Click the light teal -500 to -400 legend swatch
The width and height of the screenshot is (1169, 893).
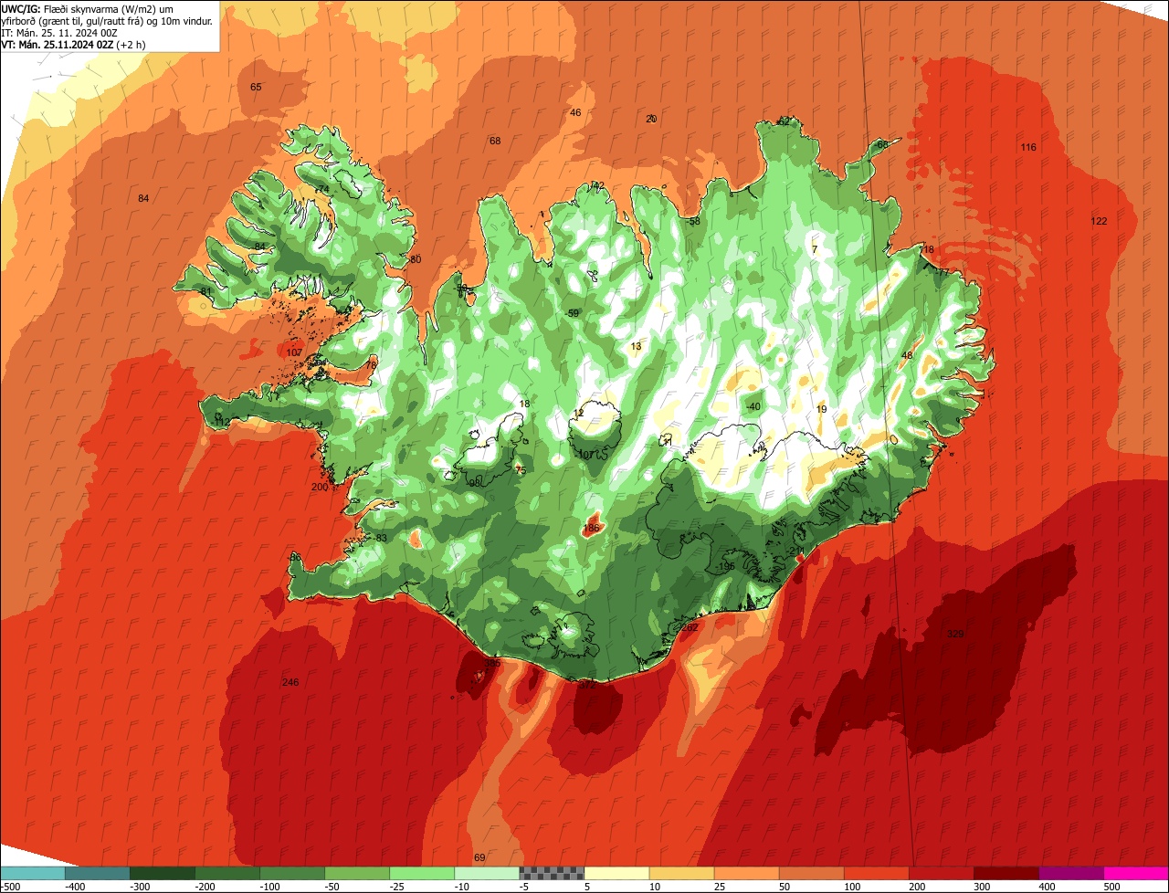coord(32,873)
